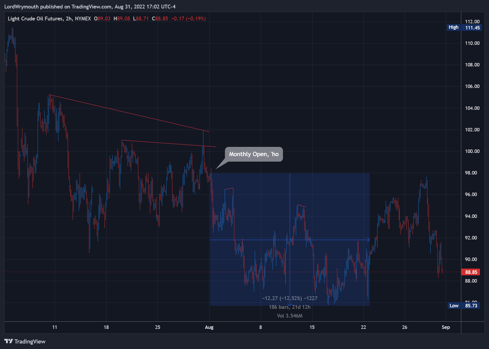This screenshot has height=349, width=489.
Task: Click the Vol 3.546M measurement text
Action: click(290, 316)
